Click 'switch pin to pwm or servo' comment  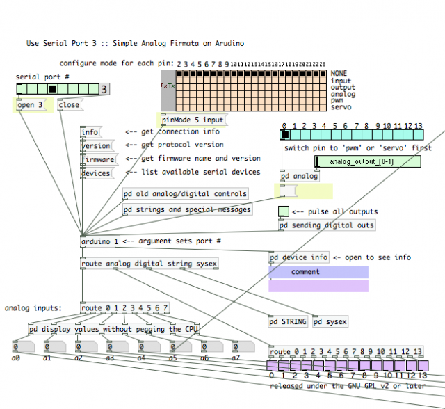pyautogui.click(x=358, y=148)
